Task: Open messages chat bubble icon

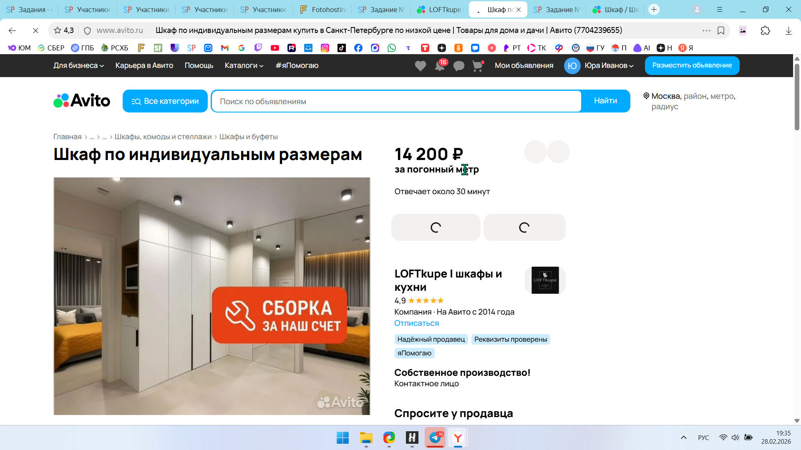Action: coord(458,66)
